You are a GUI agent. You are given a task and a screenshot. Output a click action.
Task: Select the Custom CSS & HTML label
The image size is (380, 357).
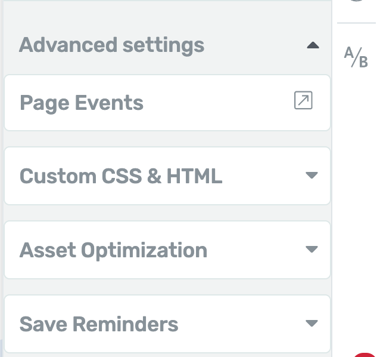121,176
